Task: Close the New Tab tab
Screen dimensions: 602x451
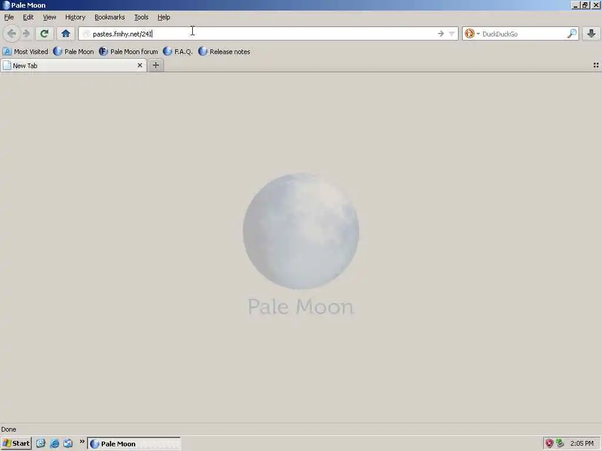Action: (140, 66)
